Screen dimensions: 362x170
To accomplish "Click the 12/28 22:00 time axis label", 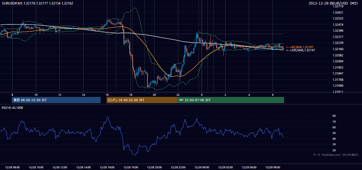I will tap(178, 167).
